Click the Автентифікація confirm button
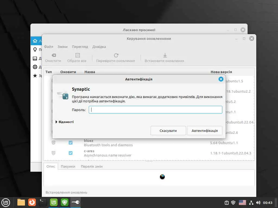The image size is (278, 208). (x=205, y=131)
